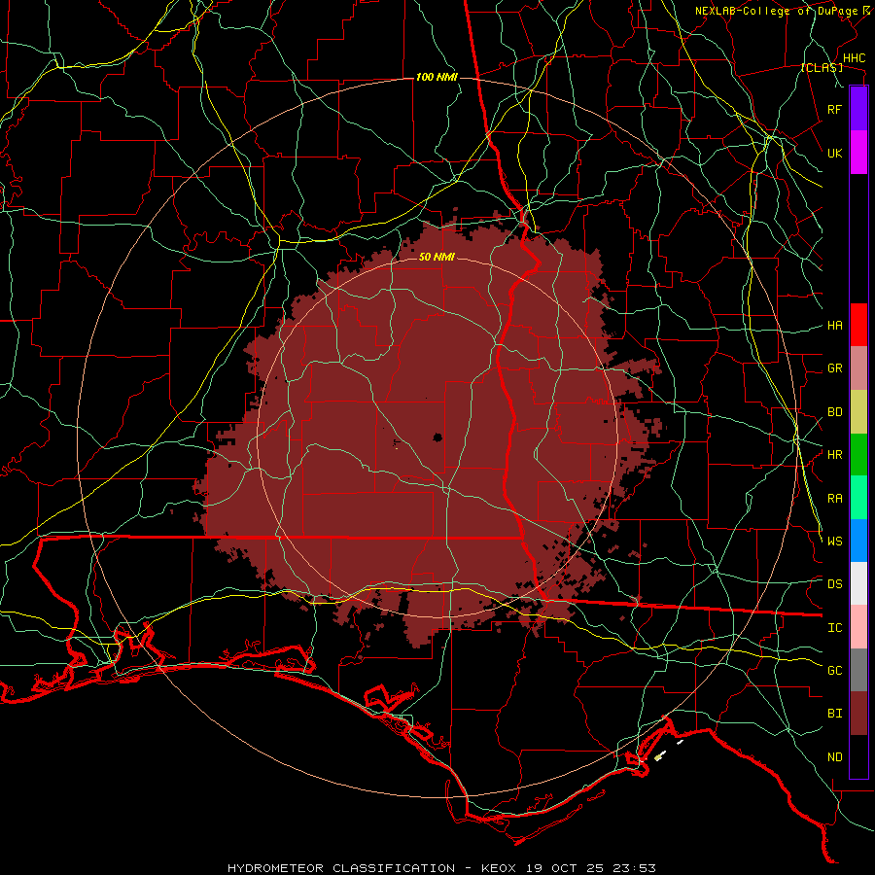This screenshot has height=875, width=875.
Task: Click the WS legend label
Action: coord(834,541)
